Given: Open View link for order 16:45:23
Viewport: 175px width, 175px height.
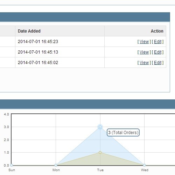Looking at the screenshot, I should point(144,42).
